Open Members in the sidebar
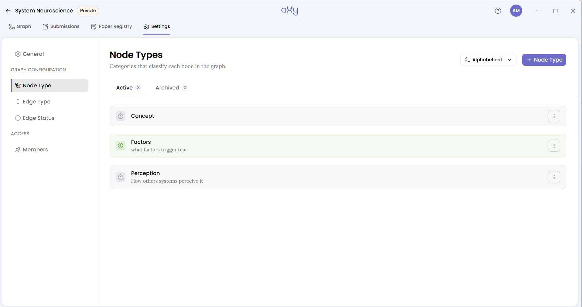 pos(32,150)
